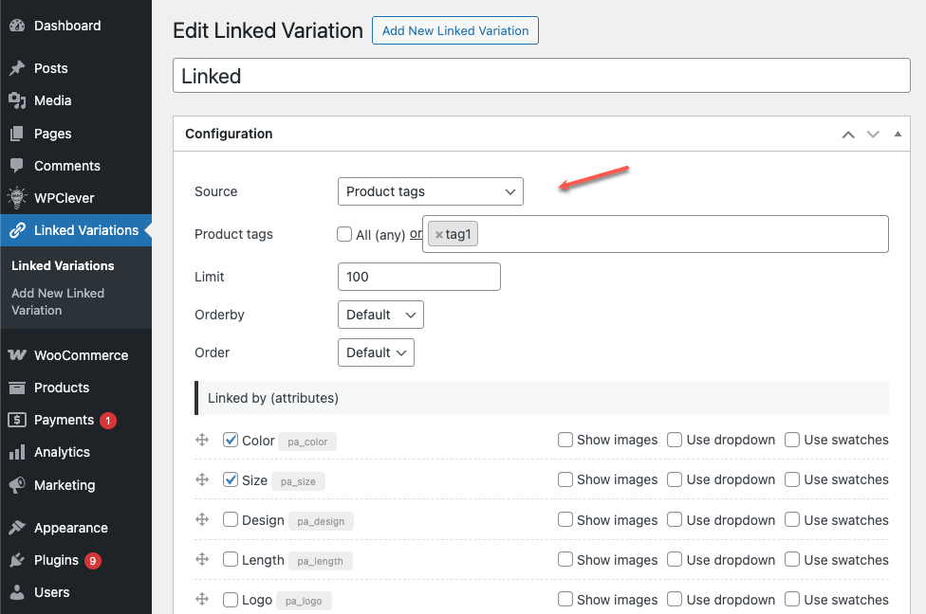Check Show images for Color

pos(565,440)
